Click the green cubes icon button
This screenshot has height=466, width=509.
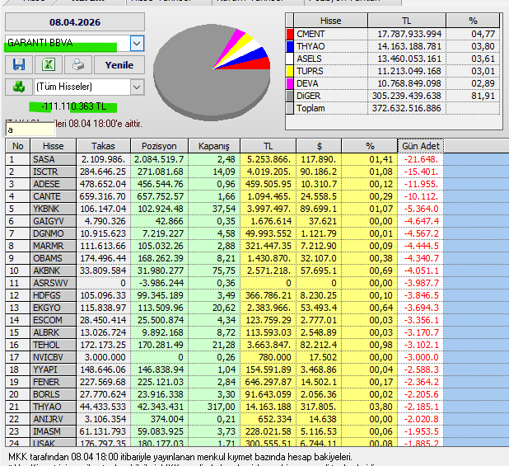point(19,87)
